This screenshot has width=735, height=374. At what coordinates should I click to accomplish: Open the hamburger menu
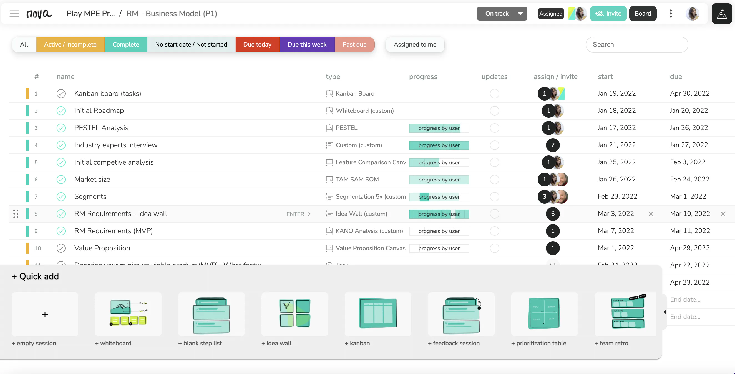coord(14,13)
